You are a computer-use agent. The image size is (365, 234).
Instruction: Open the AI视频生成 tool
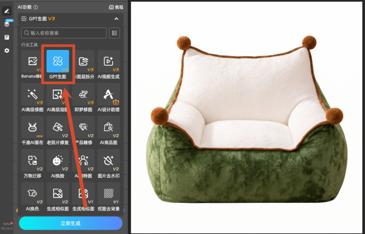(108, 64)
